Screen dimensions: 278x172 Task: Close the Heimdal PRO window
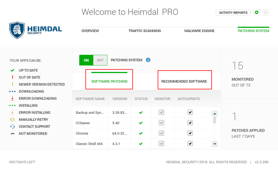pos(266,12)
